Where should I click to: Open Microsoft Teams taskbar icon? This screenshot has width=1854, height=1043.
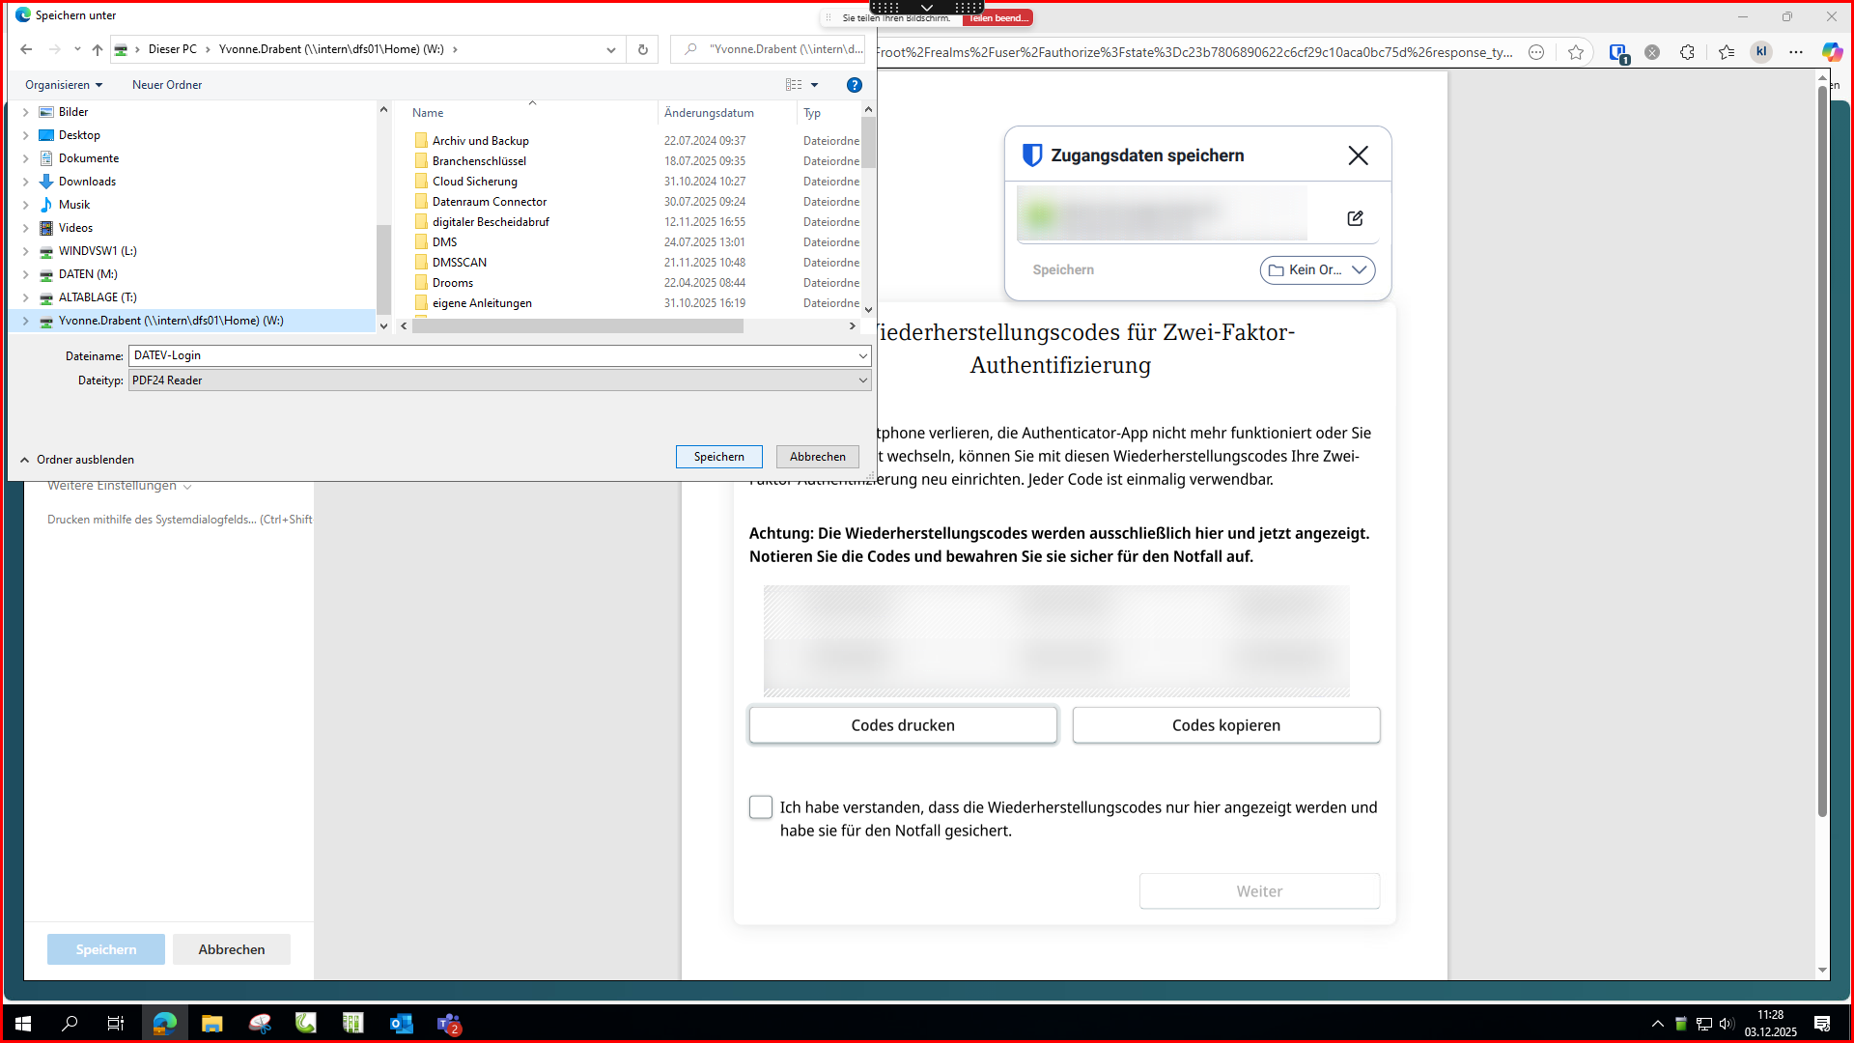(448, 1024)
